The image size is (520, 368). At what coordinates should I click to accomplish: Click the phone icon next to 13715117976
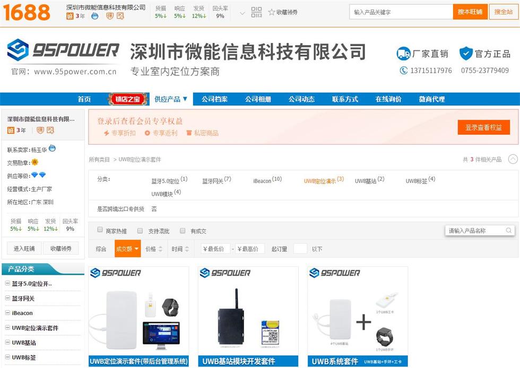click(404, 71)
